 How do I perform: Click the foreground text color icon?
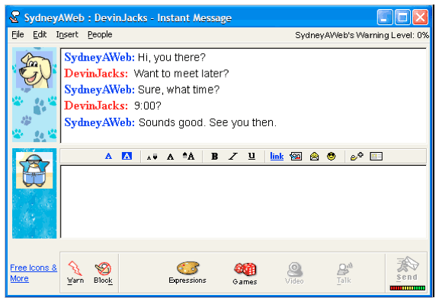[x=108, y=156]
